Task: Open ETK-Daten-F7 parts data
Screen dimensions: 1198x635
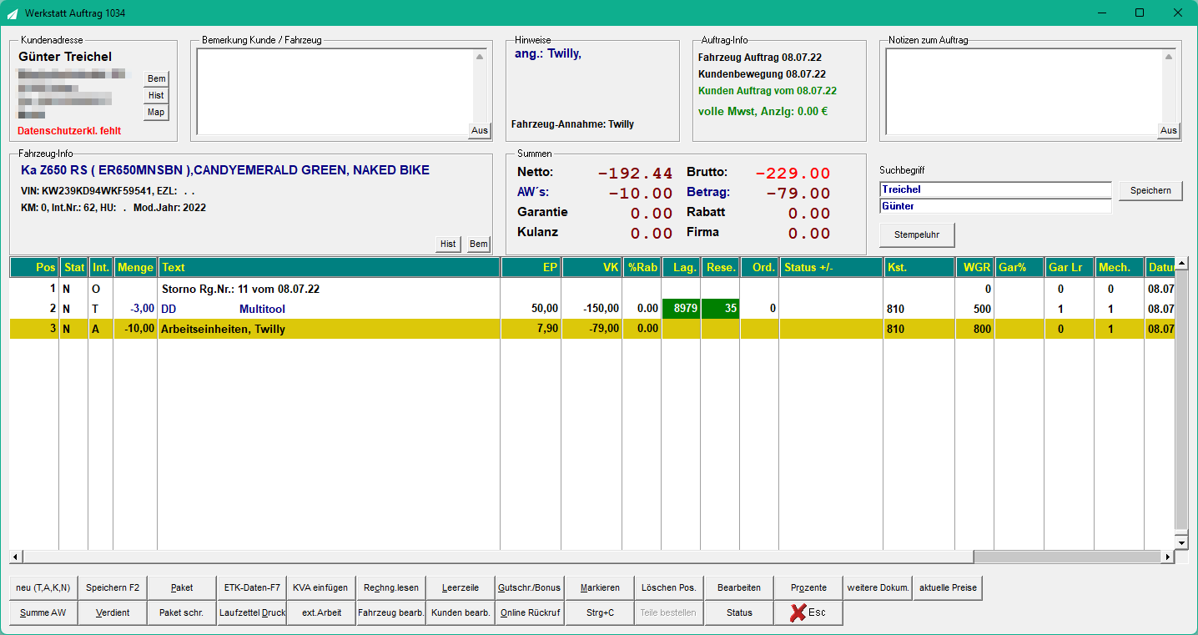Action: pos(252,588)
